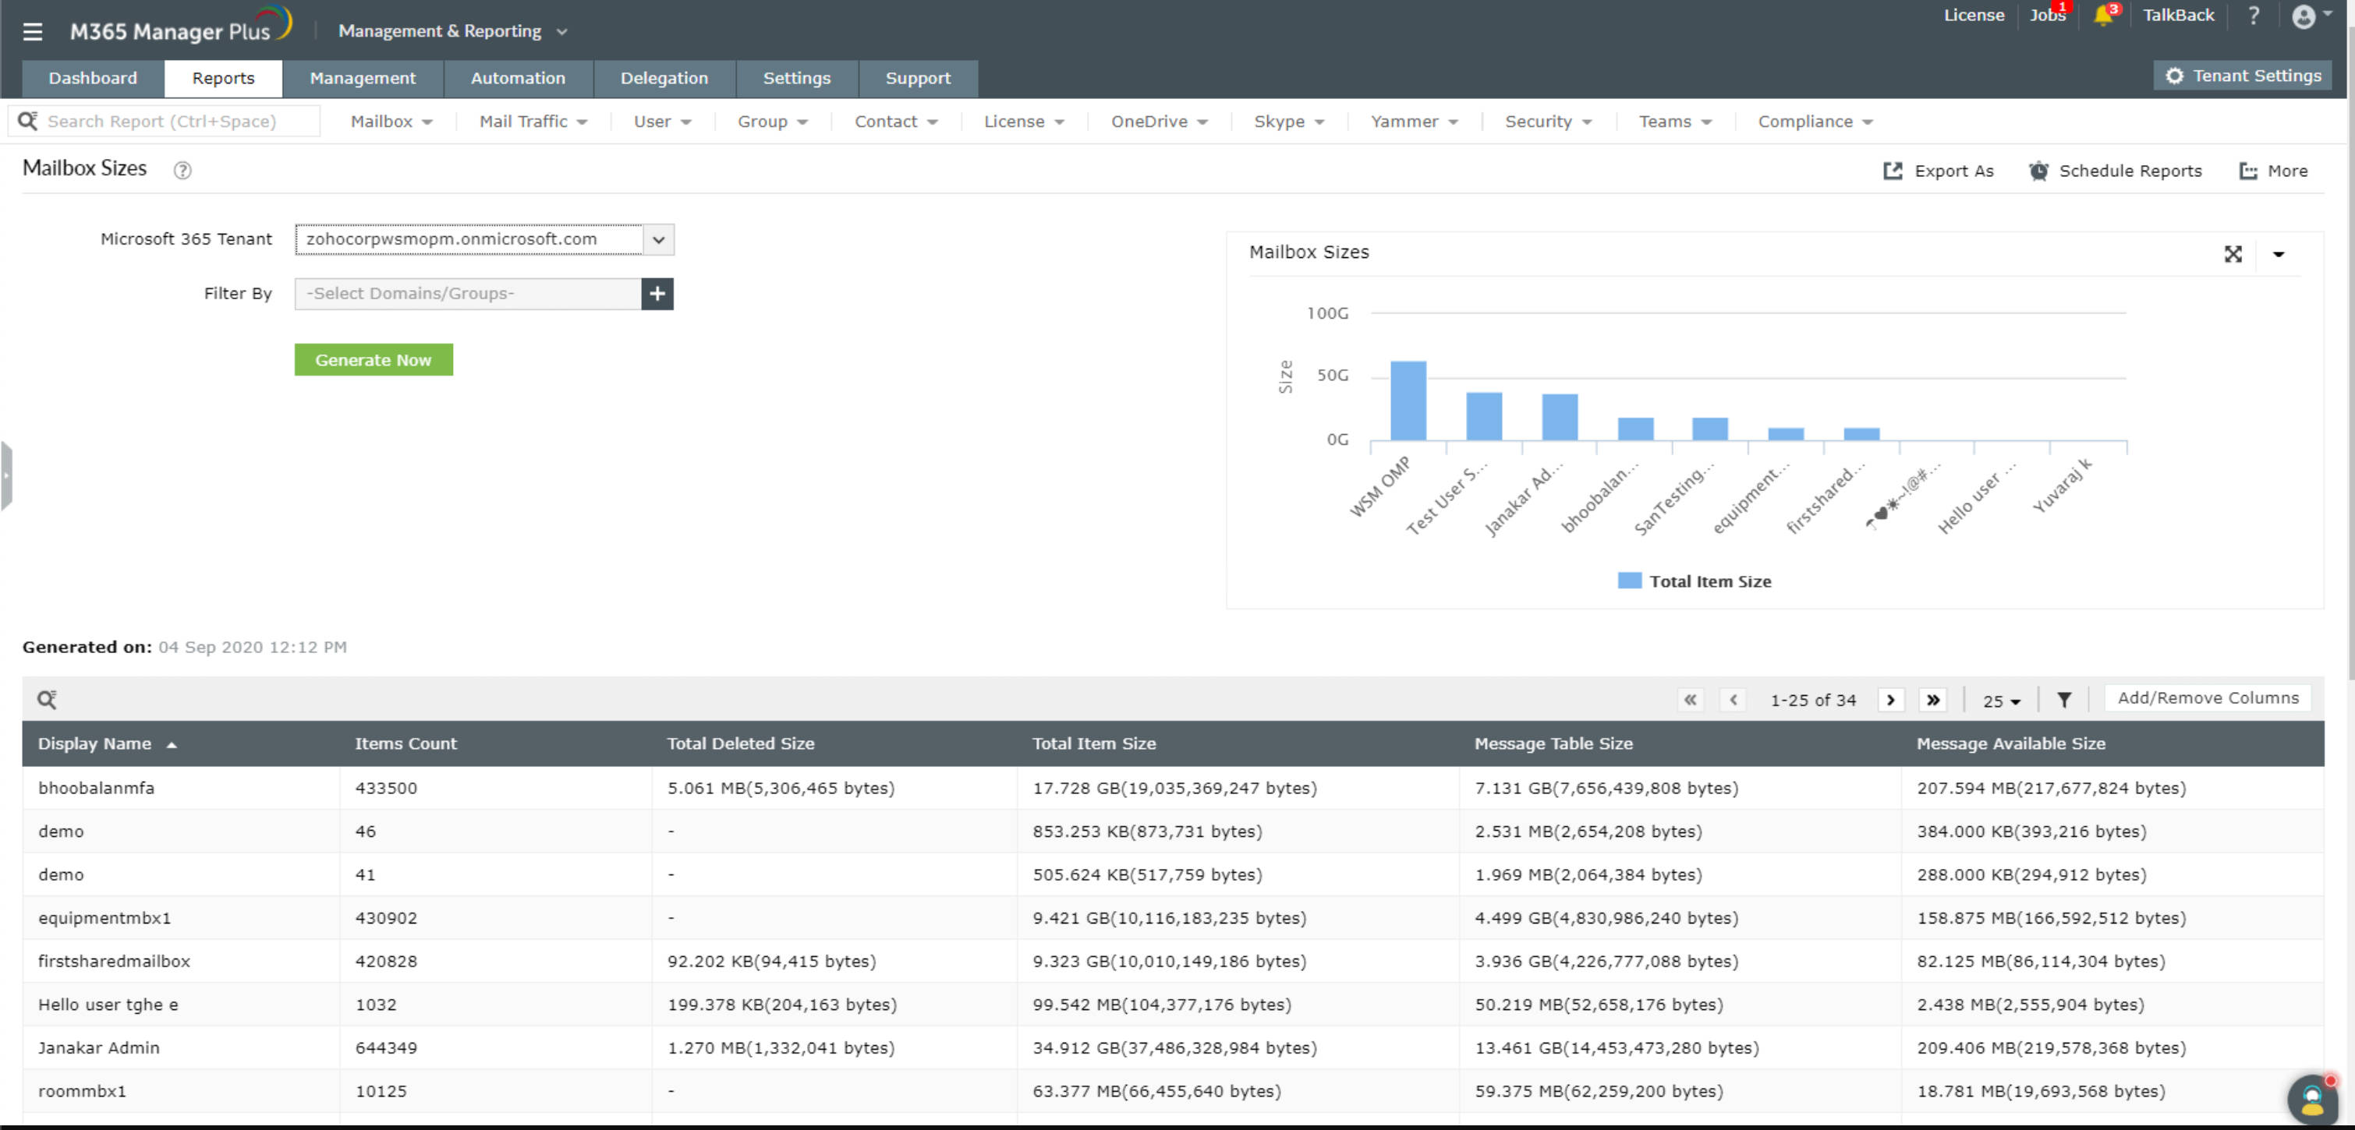The image size is (2355, 1130).
Task: Click Add/Remove Columns button
Action: (x=2207, y=698)
